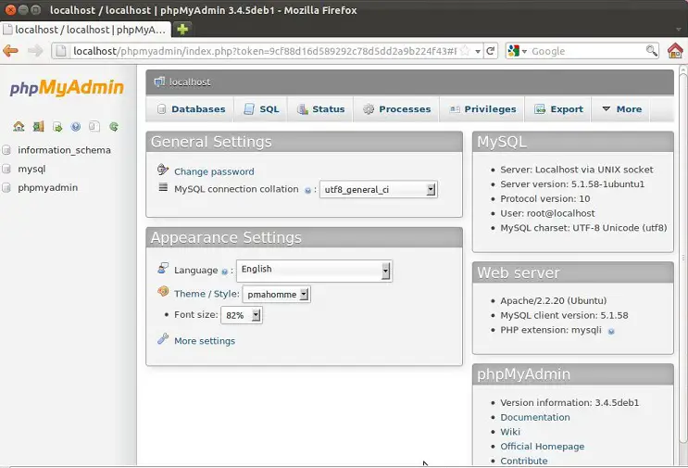Click the Change password link
Viewport: 688px width, 468px height.
pos(214,171)
